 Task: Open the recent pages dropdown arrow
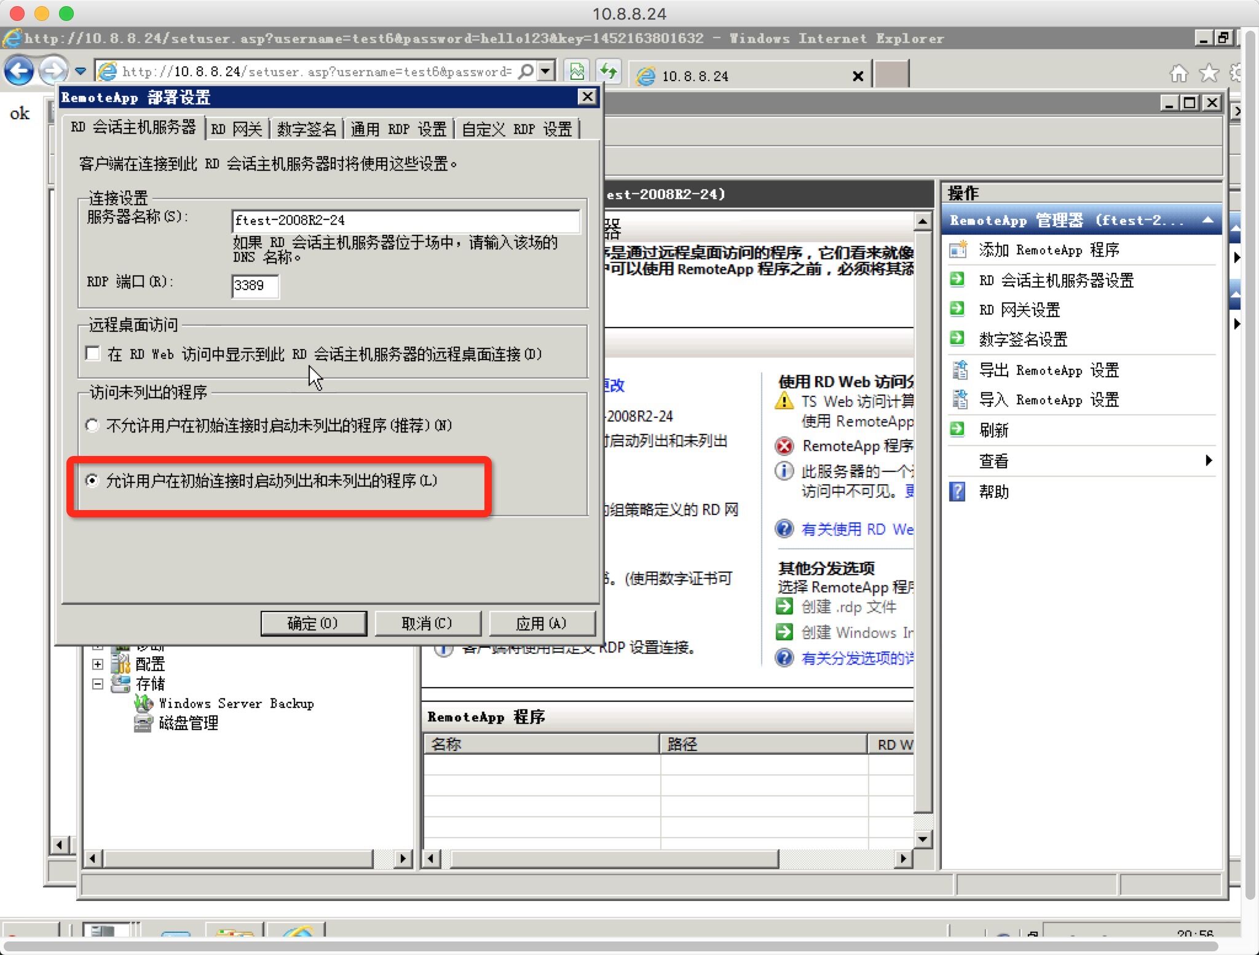pyautogui.click(x=81, y=71)
